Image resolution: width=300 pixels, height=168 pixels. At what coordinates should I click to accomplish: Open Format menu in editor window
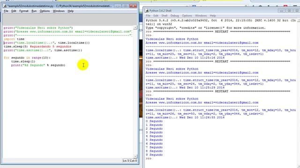(24, 11)
